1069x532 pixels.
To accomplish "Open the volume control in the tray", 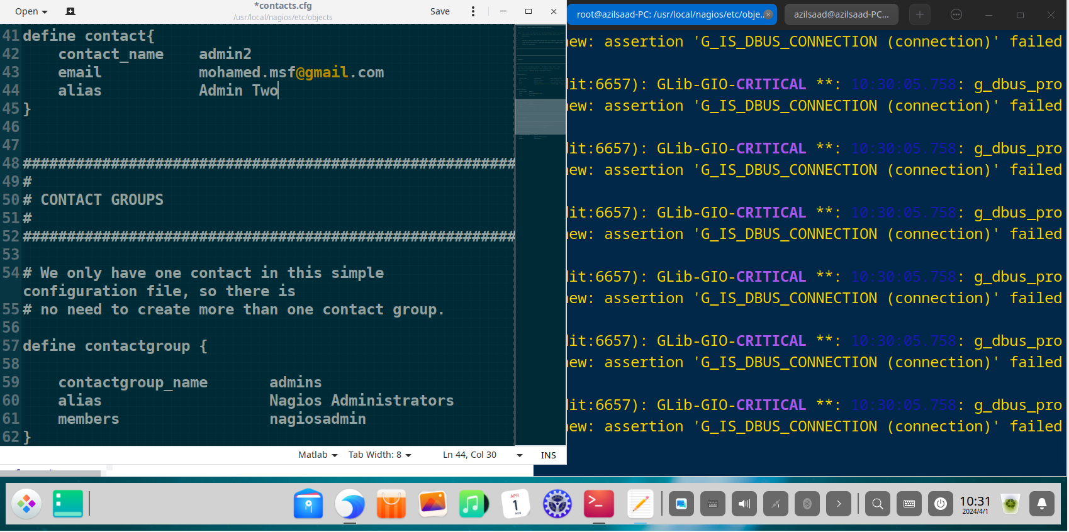I will click(744, 504).
